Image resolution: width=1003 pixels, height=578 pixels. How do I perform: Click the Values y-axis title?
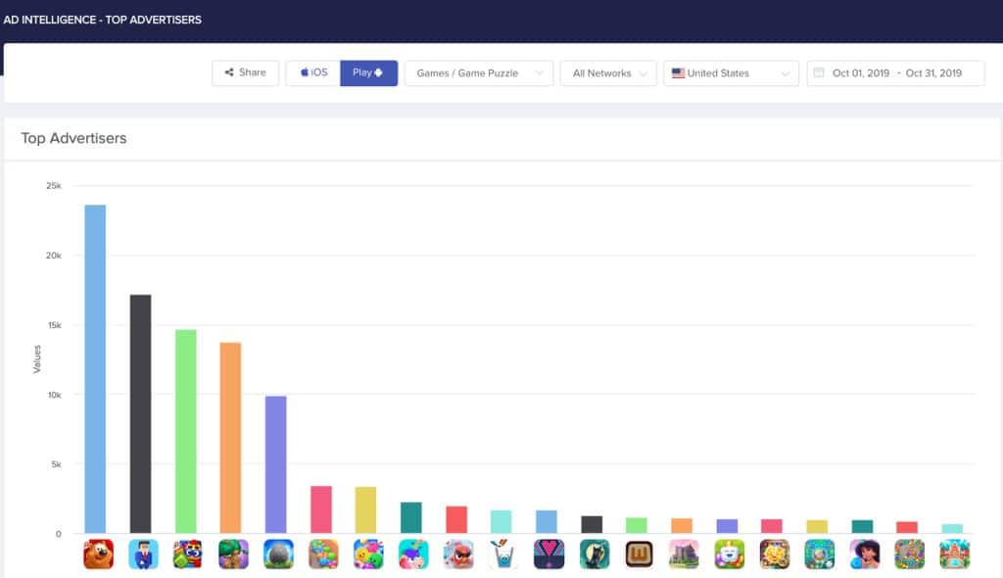pos(37,360)
